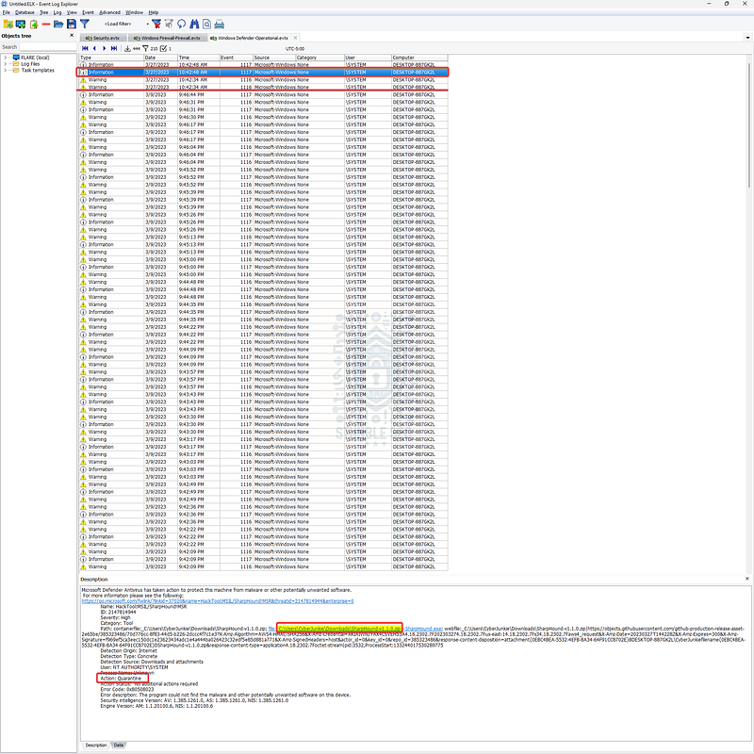
Task: Select the Information event at 9:46:44 PM
Action: (264, 95)
